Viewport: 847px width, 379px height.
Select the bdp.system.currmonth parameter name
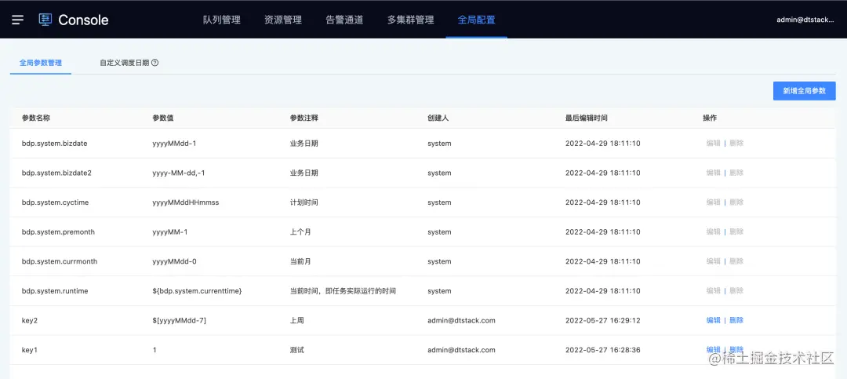[60, 261]
